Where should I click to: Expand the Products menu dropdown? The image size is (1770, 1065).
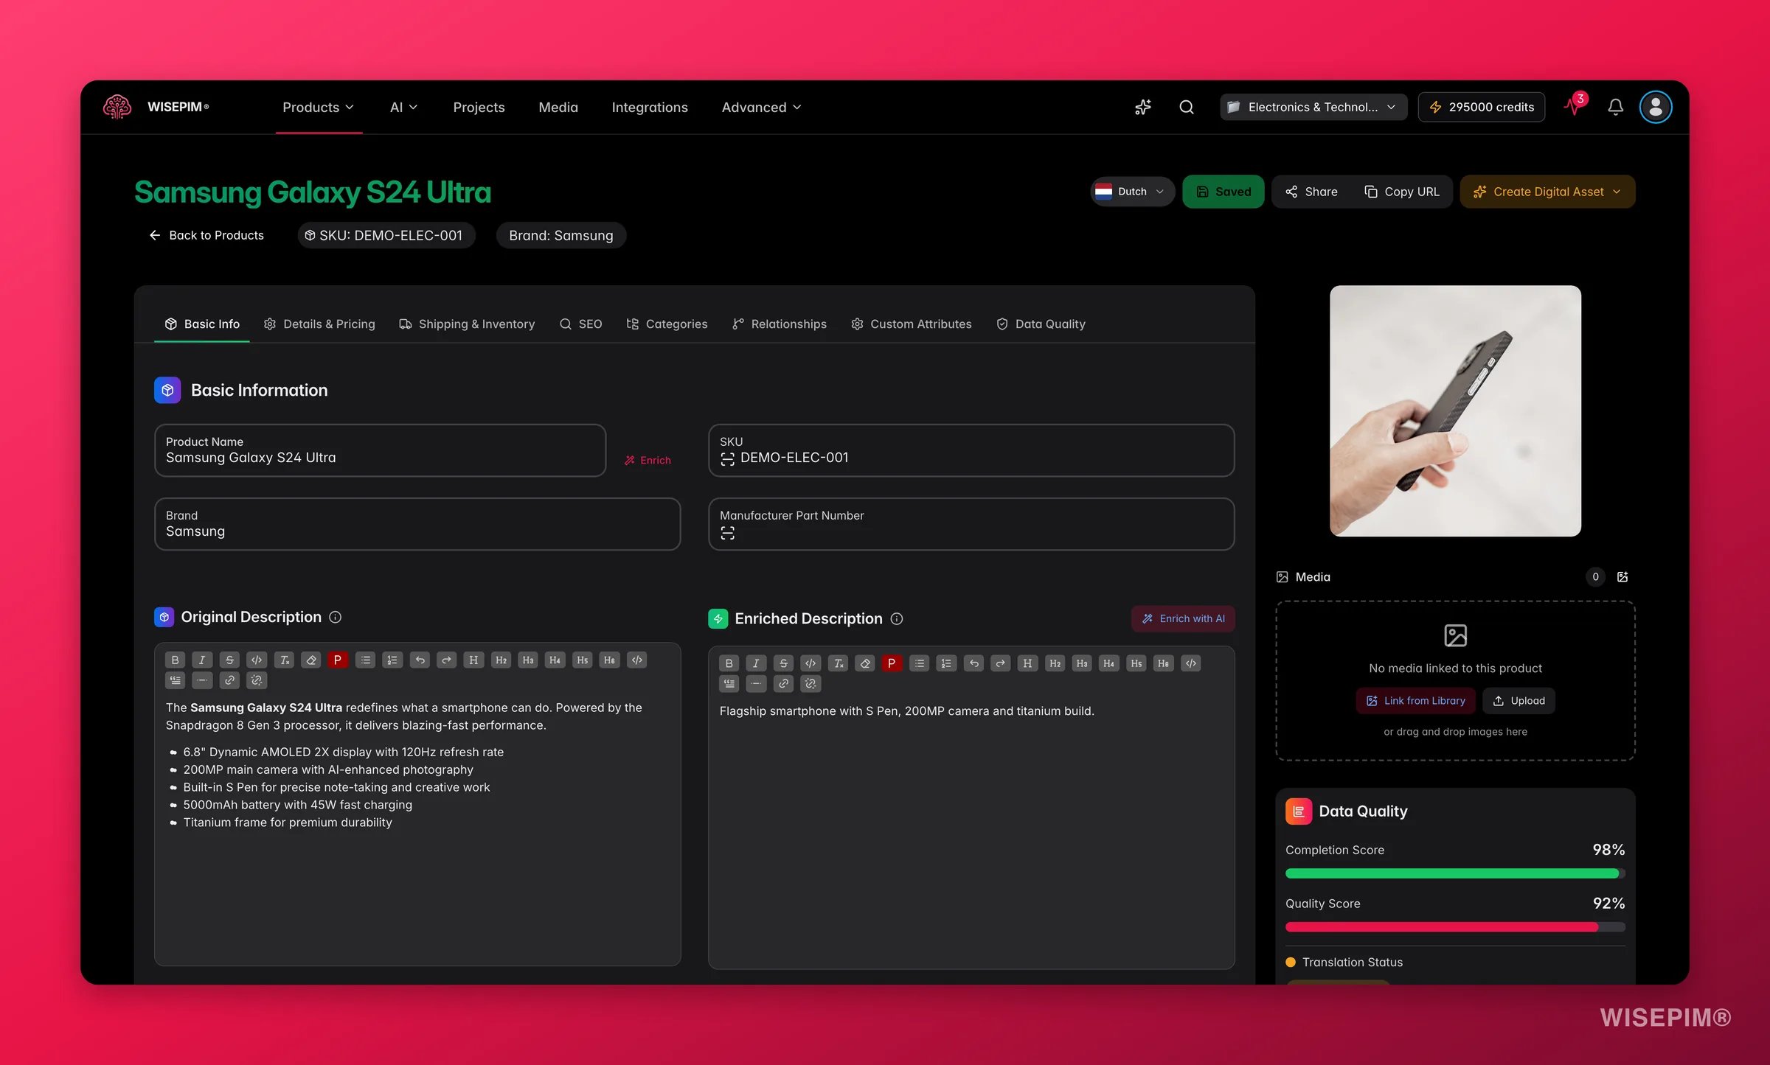(x=319, y=108)
